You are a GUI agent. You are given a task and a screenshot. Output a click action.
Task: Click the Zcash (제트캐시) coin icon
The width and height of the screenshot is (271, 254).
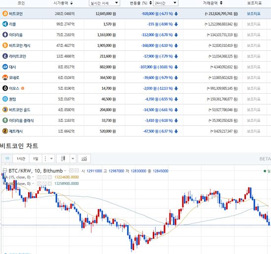5,131
